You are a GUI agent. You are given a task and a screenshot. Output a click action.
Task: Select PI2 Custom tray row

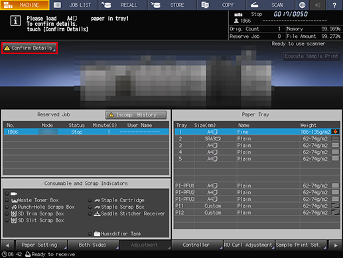(257, 213)
